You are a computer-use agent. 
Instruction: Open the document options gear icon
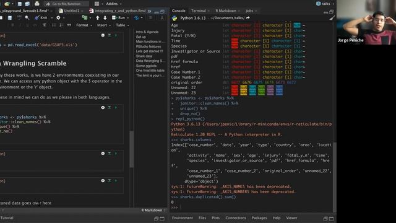(x=58, y=18)
